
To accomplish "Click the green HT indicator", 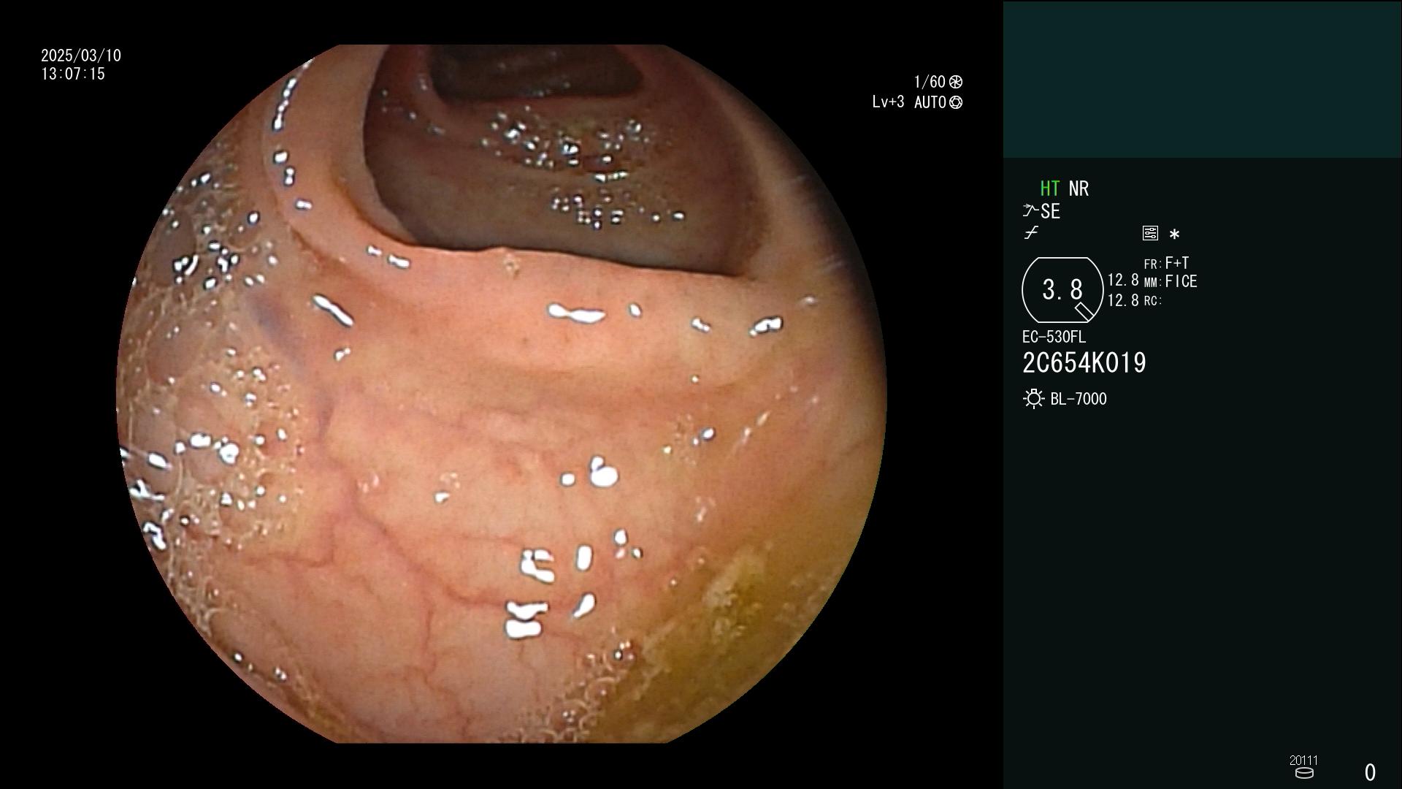I will click(x=1049, y=188).
